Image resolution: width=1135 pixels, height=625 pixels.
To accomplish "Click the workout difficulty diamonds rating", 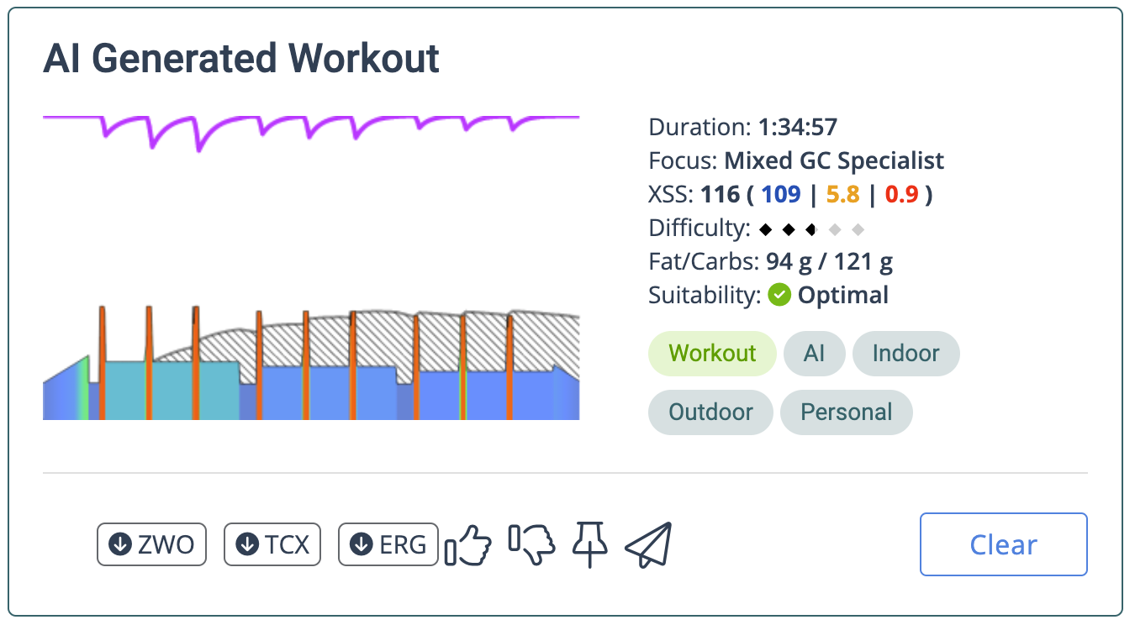I will [810, 228].
